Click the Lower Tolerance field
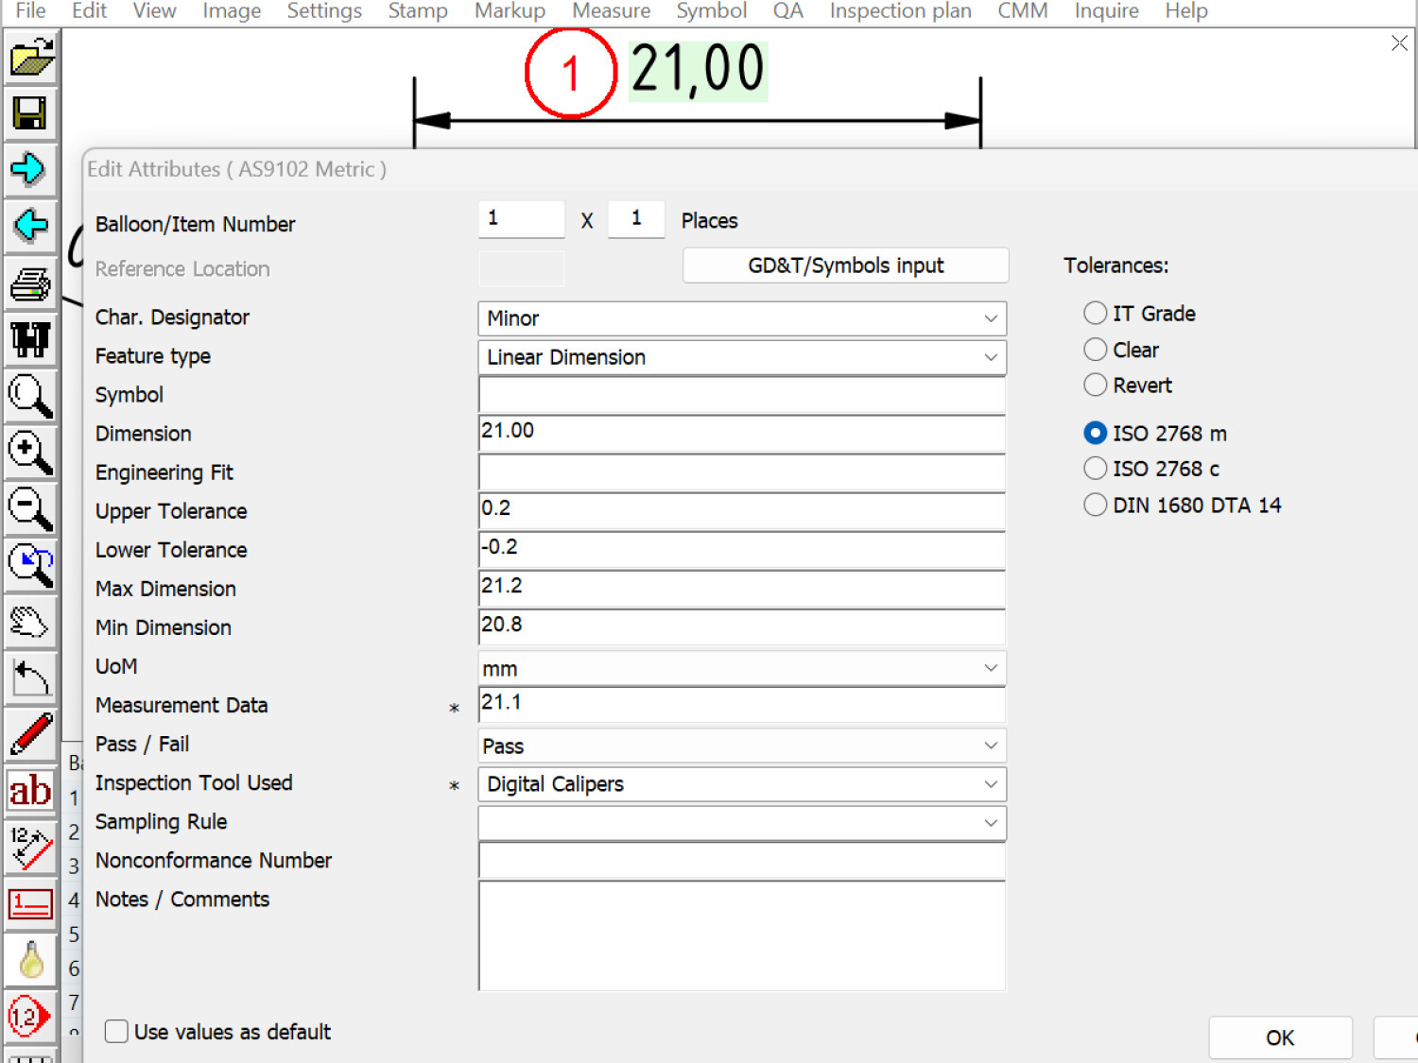 (x=742, y=550)
